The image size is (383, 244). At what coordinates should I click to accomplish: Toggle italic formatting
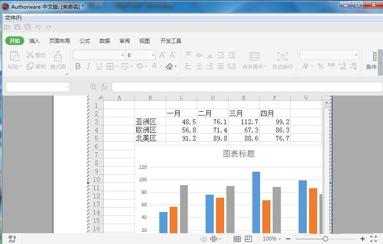point(89,66)
